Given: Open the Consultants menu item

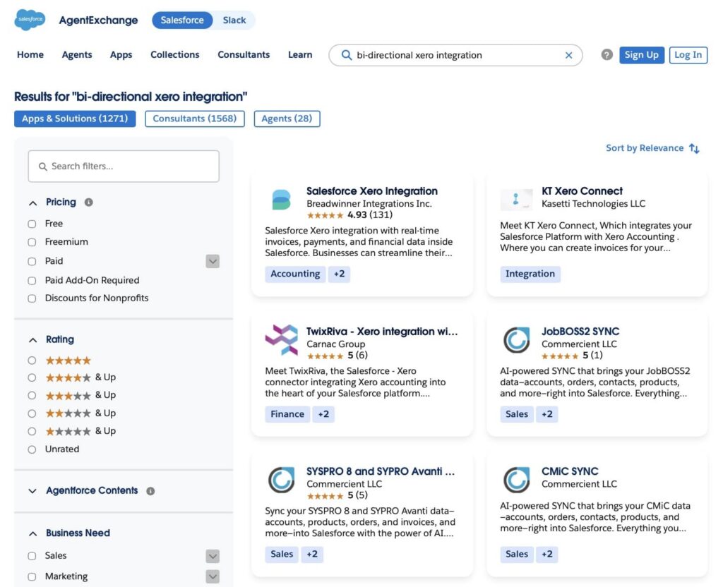Looking at the screenshot, I should [244, 55].
